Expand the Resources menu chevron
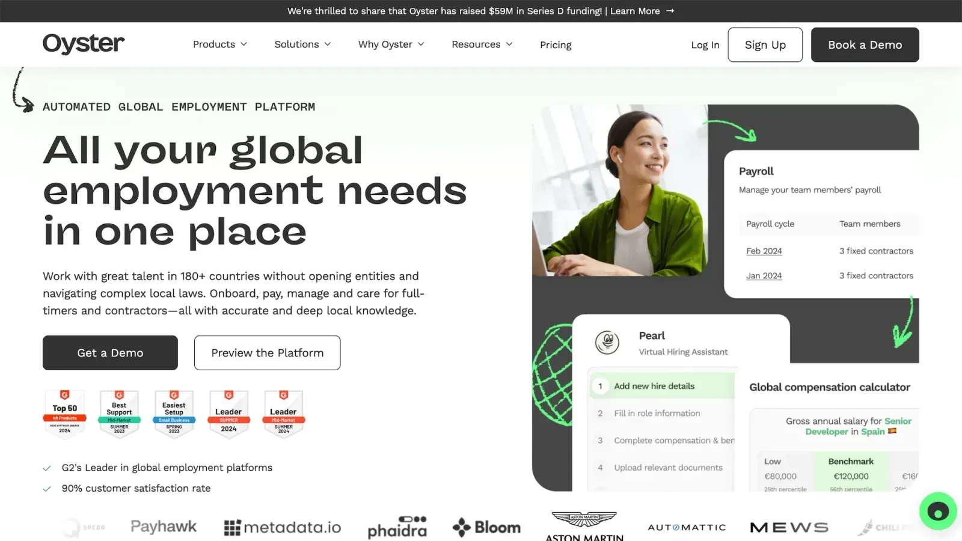 [509, 44]
